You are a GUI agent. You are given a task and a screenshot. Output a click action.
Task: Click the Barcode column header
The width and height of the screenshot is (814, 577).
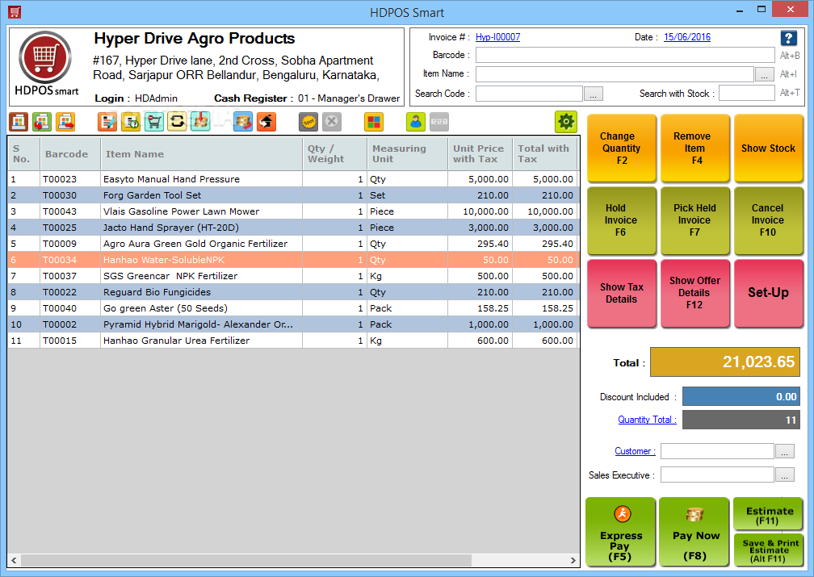70,154
